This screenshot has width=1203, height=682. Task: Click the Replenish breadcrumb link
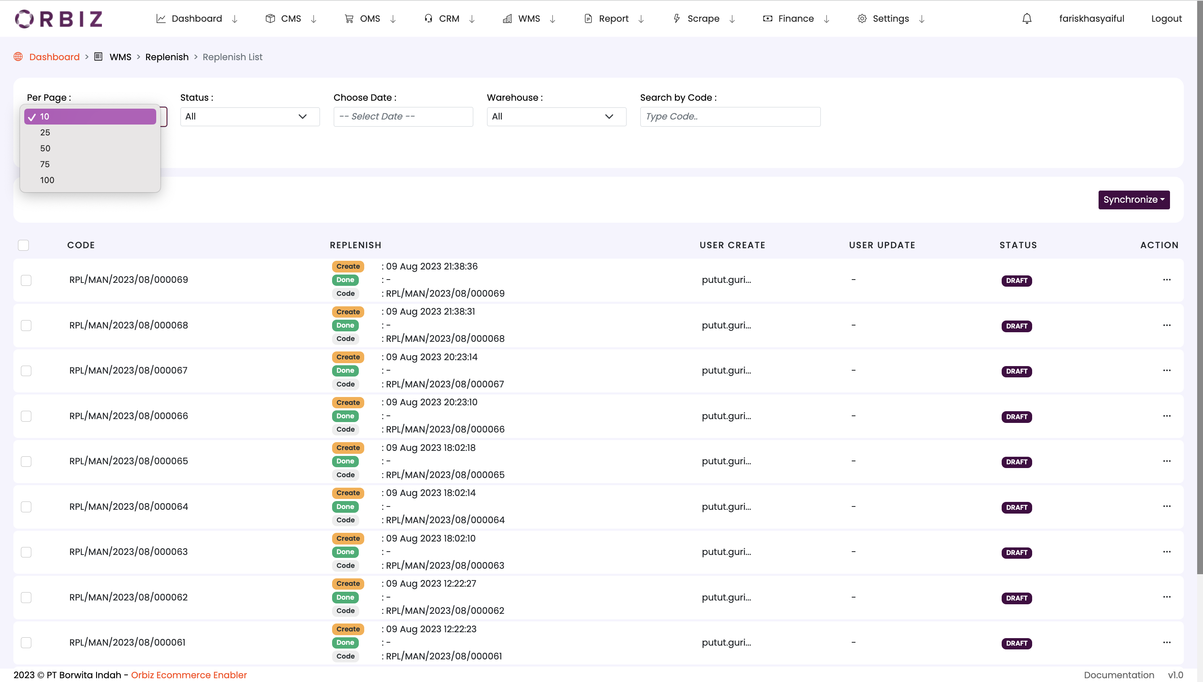click(167, 57)
